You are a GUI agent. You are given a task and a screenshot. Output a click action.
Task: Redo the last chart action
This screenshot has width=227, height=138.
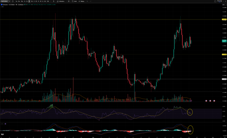[90, 1]
